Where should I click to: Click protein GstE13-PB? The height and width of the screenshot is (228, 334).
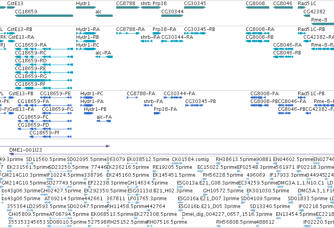click(21, 94)
